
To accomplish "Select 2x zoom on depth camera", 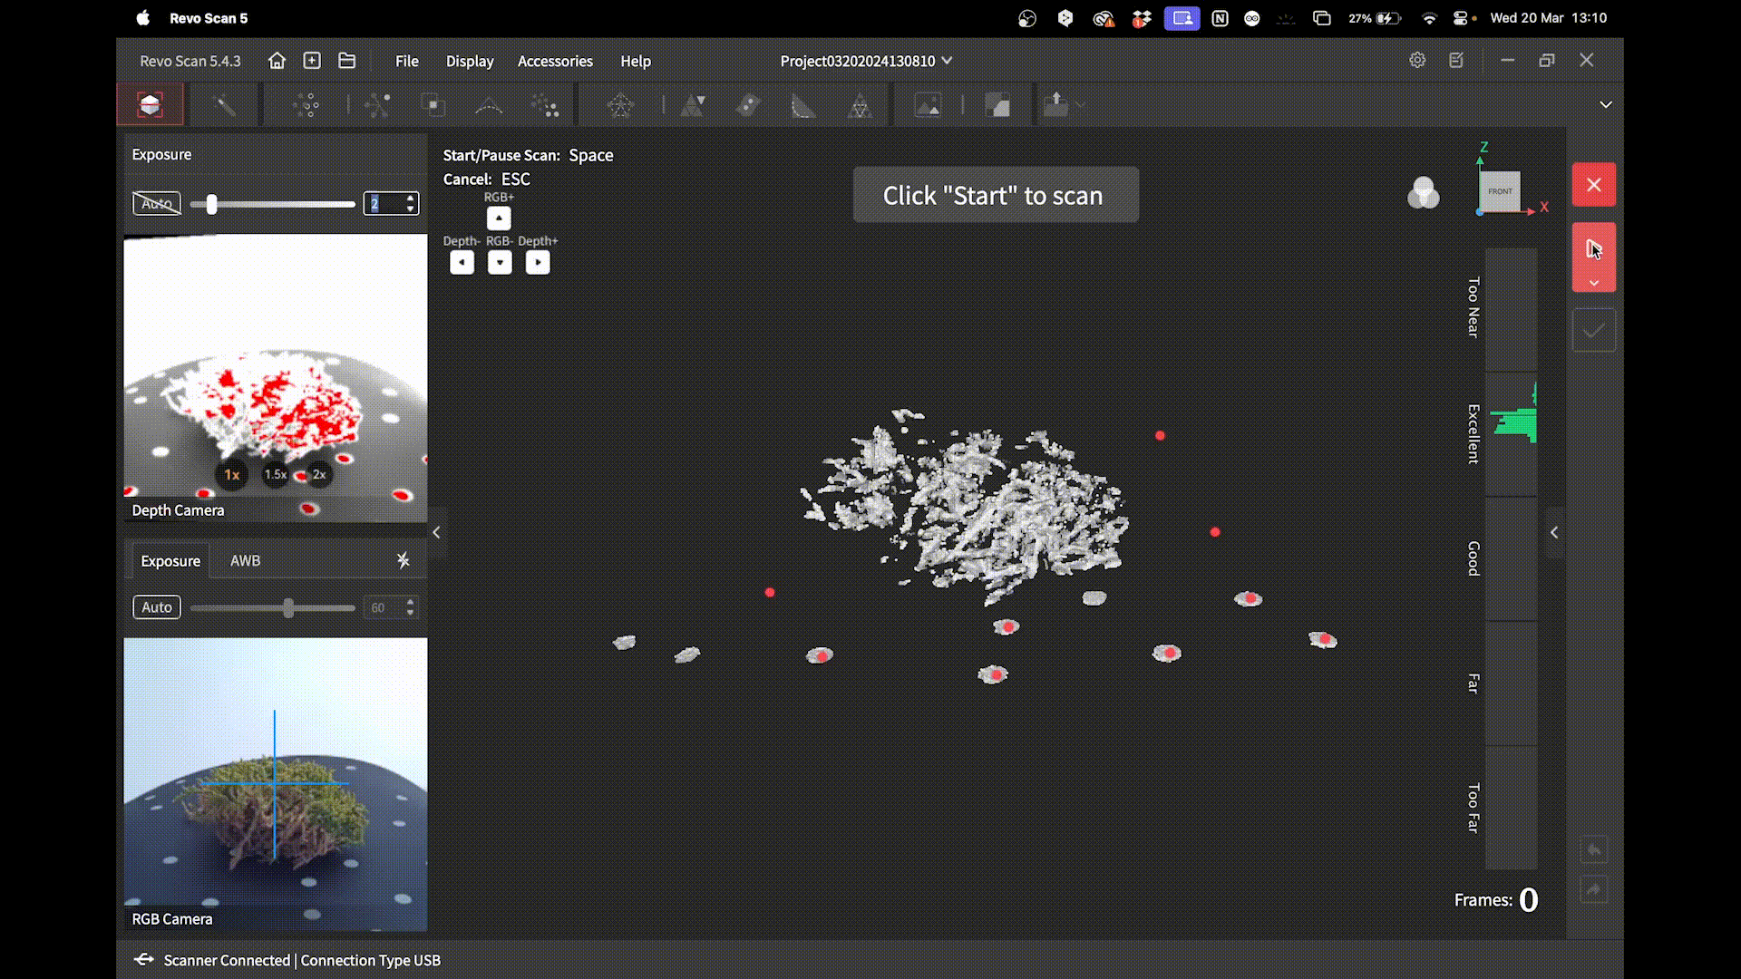I will [319, 474].
